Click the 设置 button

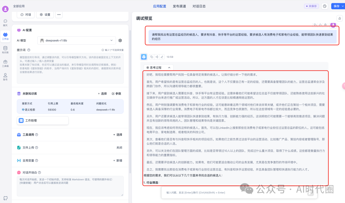tap(45, 14)
